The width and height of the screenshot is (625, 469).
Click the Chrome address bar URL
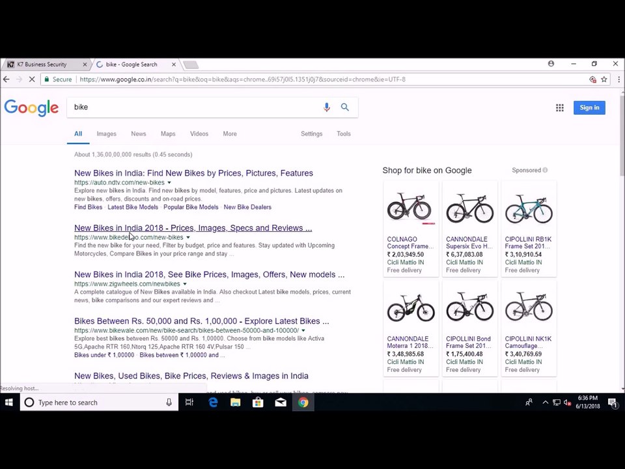point(242,79)
